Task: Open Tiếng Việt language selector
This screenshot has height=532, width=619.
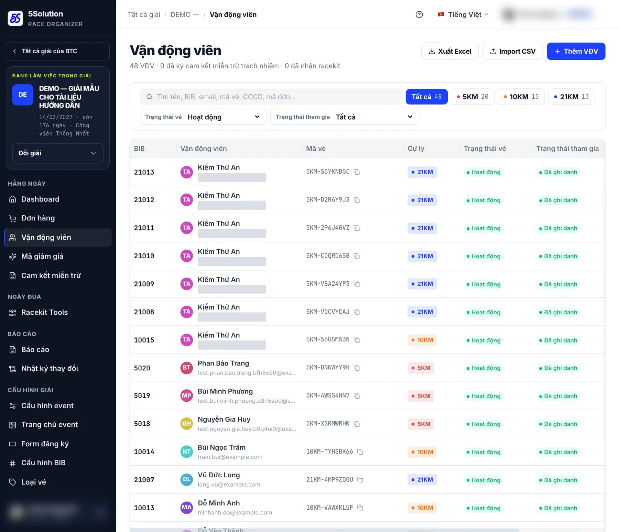Action: [463, 14]
